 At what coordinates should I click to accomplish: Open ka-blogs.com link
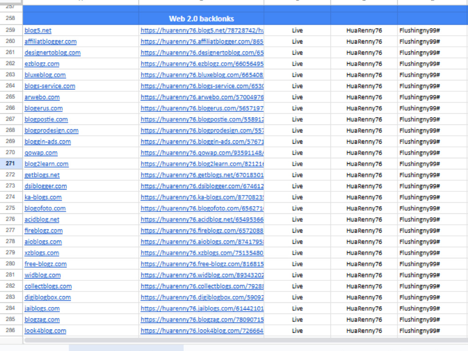43,197
